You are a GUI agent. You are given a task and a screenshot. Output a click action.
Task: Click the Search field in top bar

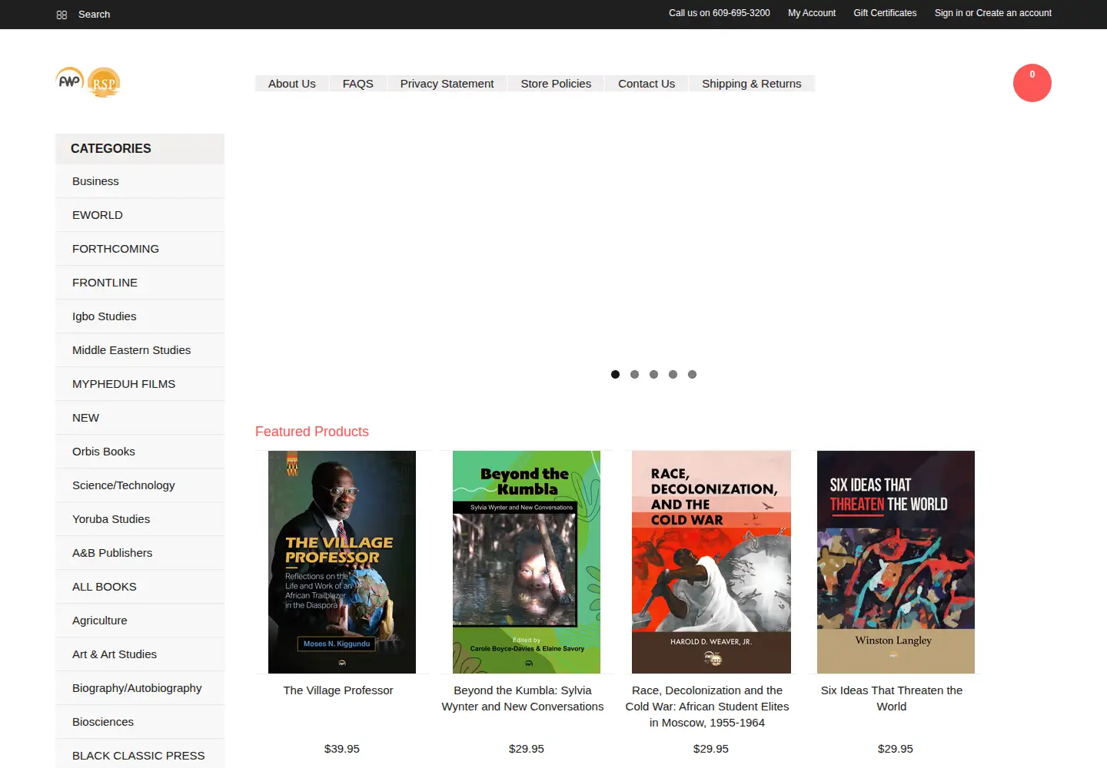(x=95, y=15)
